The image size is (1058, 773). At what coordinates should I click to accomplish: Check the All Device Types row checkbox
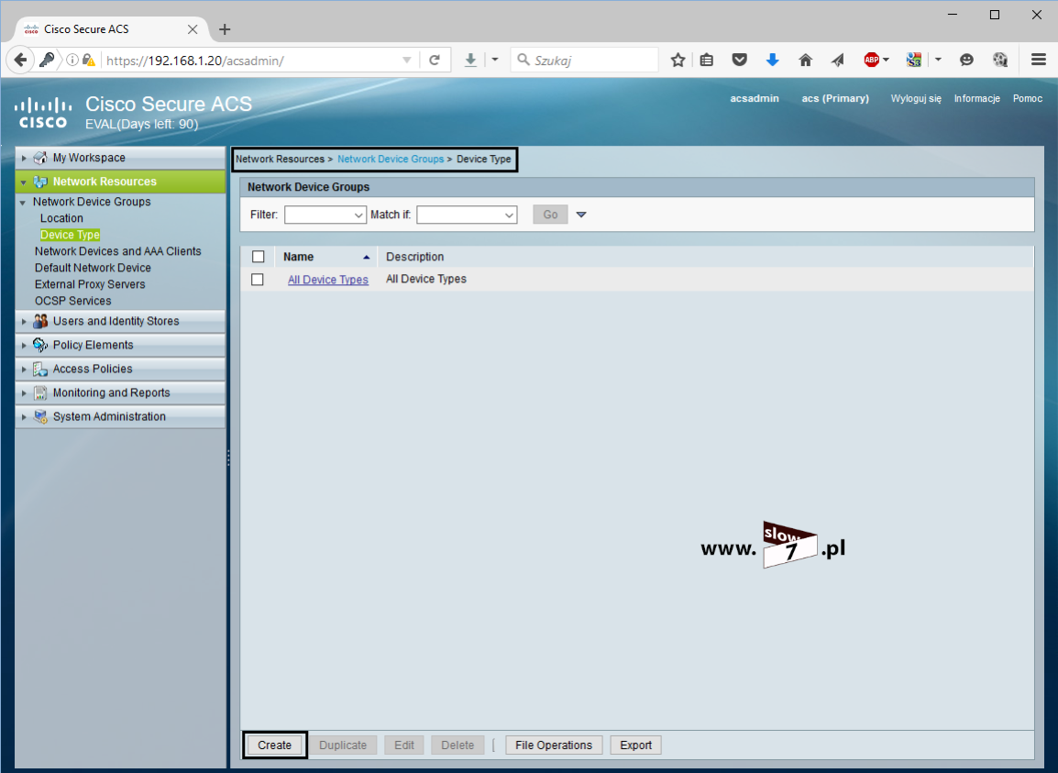[257, 280]
